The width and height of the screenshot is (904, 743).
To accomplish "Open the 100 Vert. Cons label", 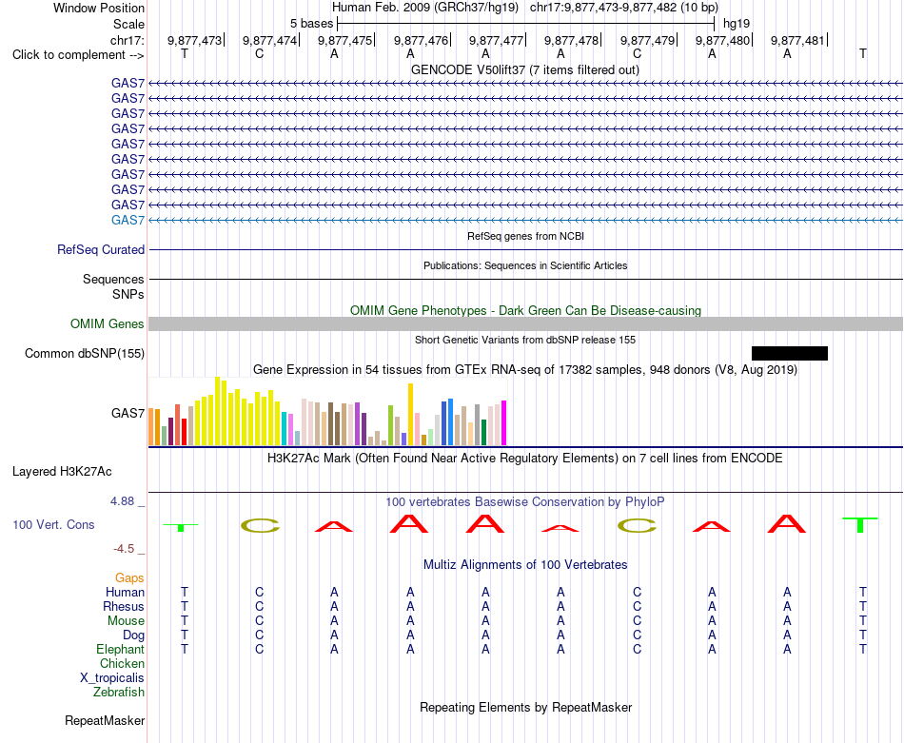I will pos(53,524).
